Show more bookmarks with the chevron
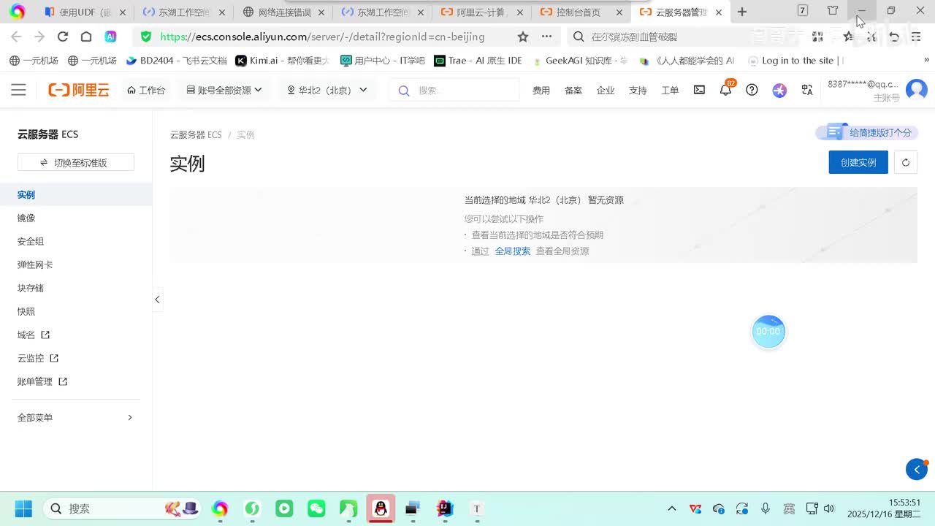This screenshot has height=526, width=935. (926, 61)
